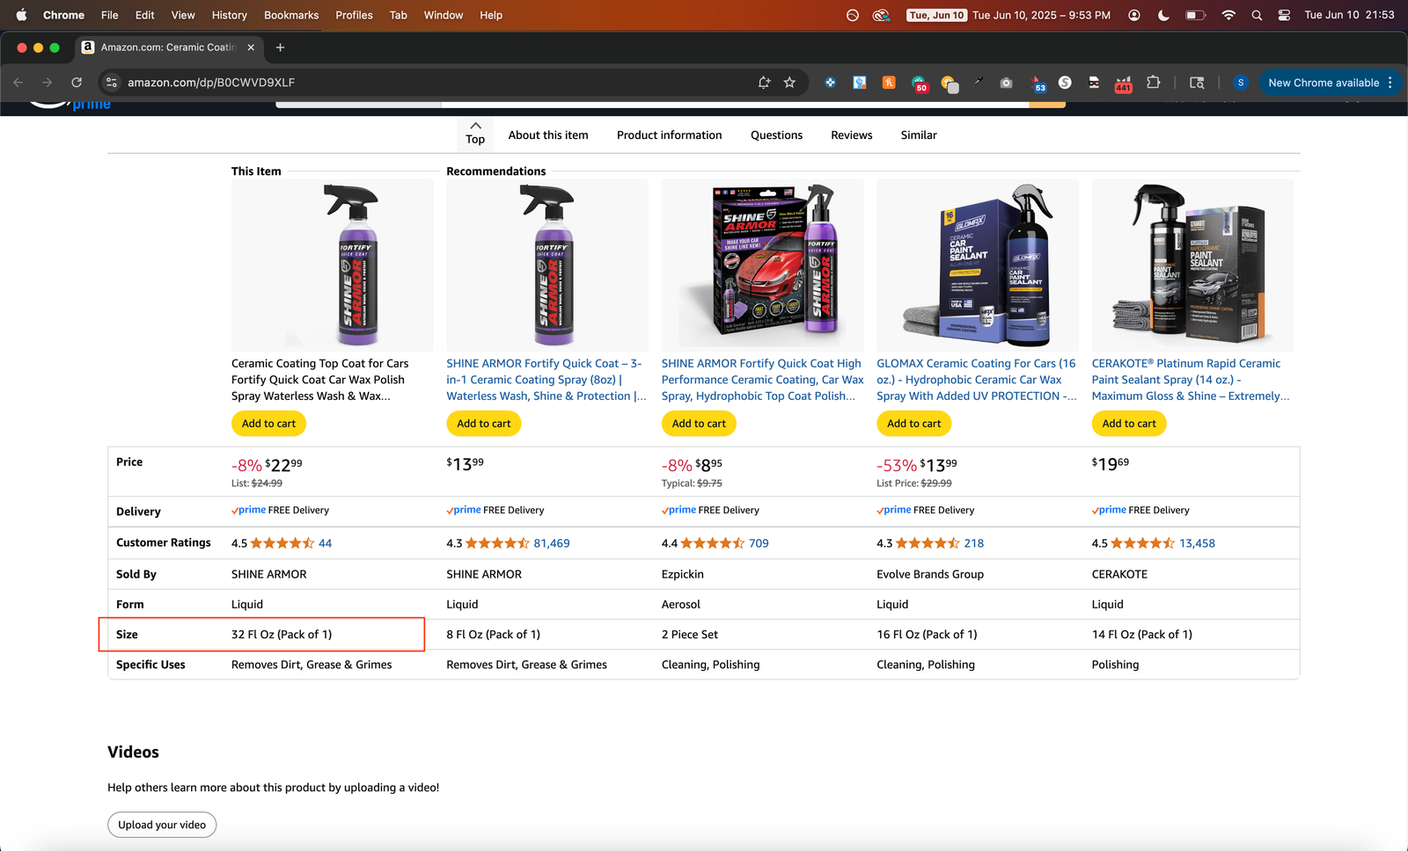1408x851 pixels.
Task: Jump to Reviews section
Action: point(852,135)
